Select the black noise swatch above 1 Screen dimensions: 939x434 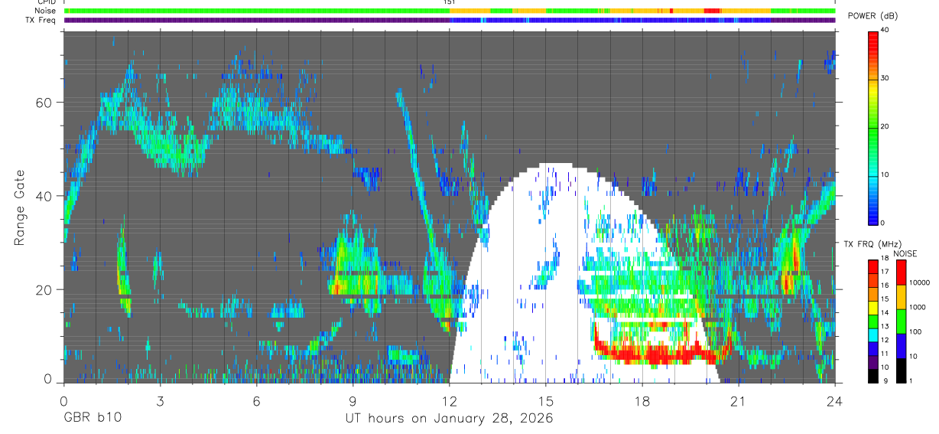(901, 370)
